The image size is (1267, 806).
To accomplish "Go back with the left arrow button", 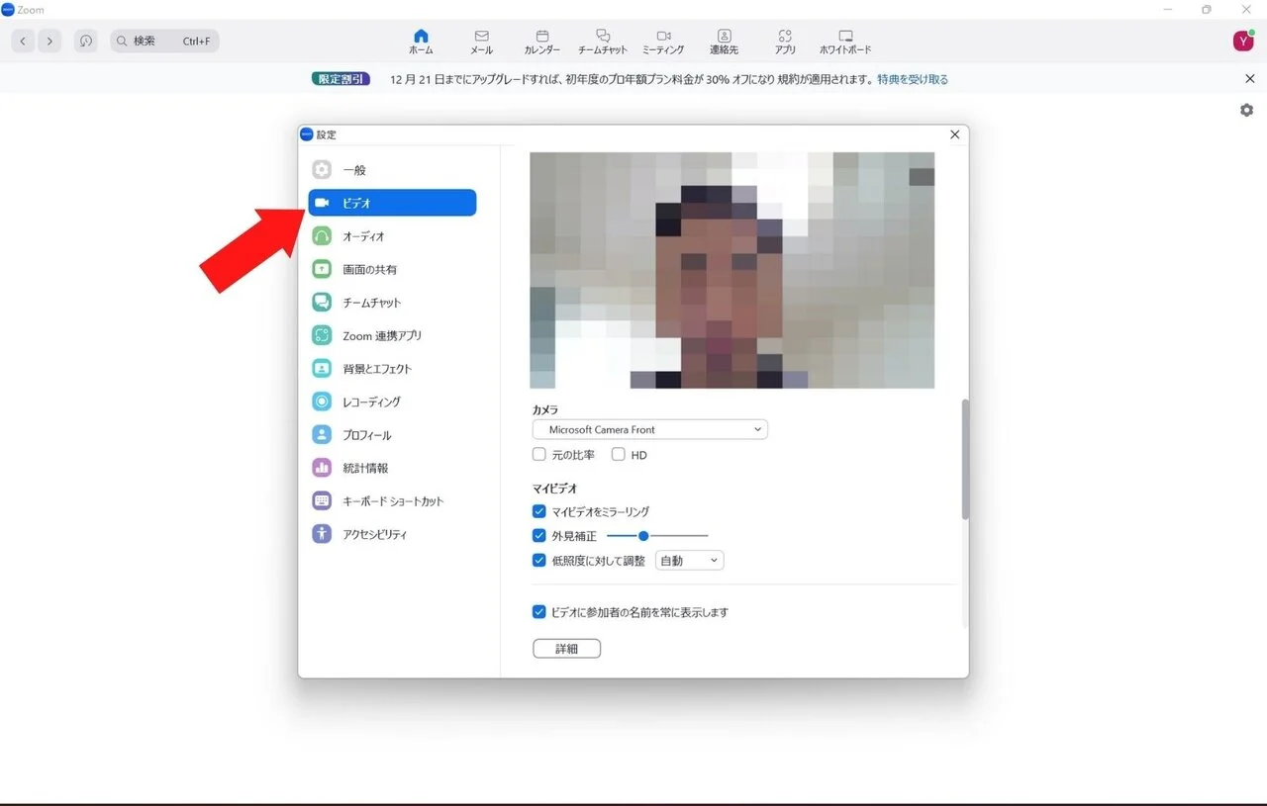I will click(24, 41).
